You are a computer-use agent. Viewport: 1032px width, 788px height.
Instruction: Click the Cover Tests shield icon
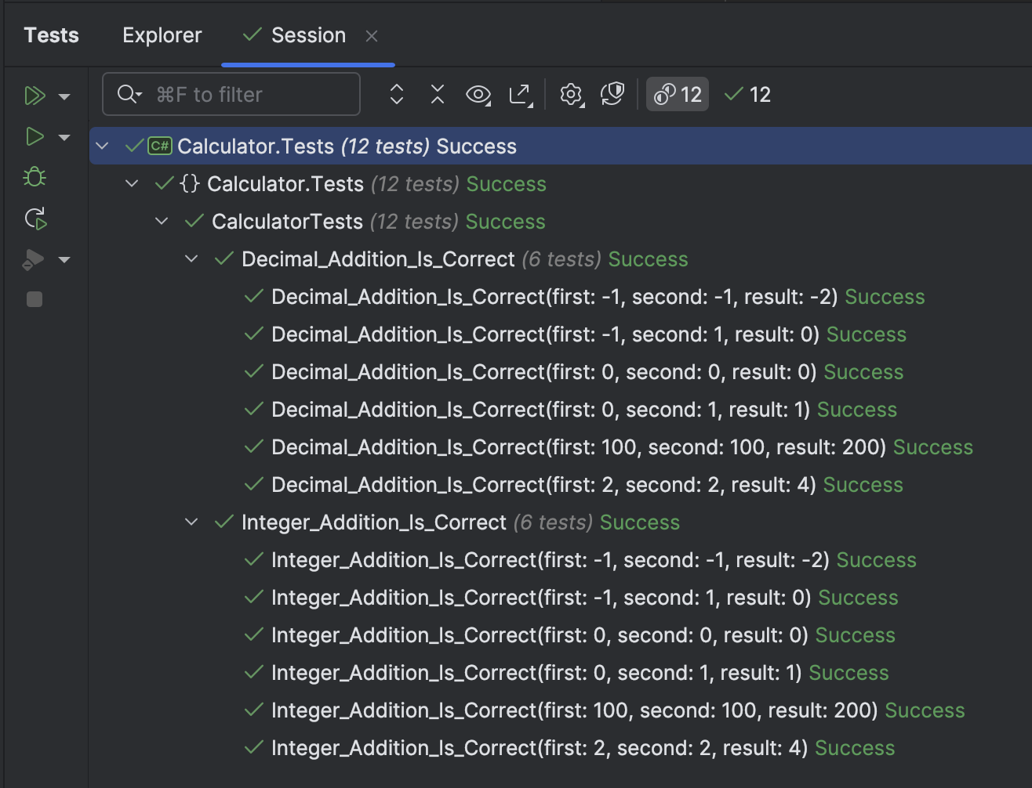point(612,94)
